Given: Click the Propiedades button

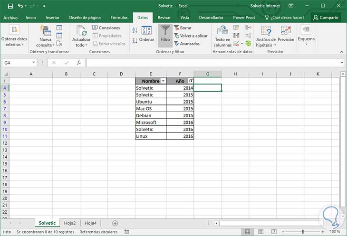Looking at the screenshot, I should pos(107,36).
